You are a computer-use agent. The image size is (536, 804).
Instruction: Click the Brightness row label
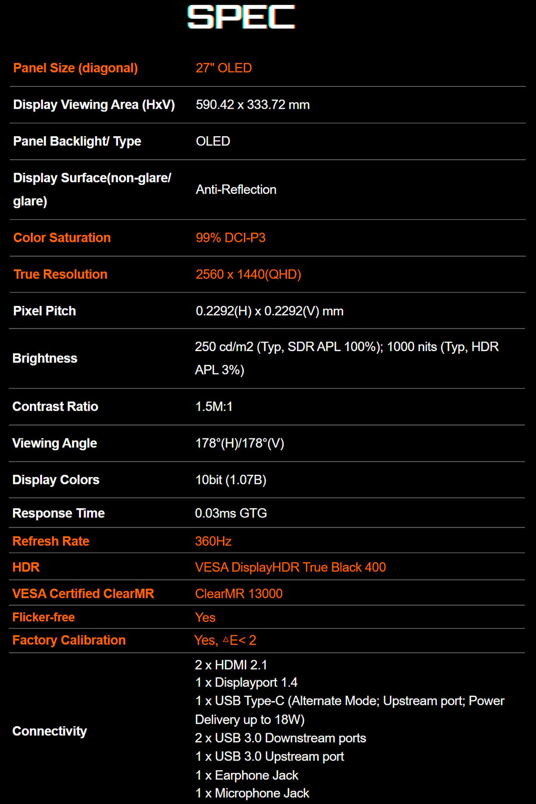[x=44, y=358]
